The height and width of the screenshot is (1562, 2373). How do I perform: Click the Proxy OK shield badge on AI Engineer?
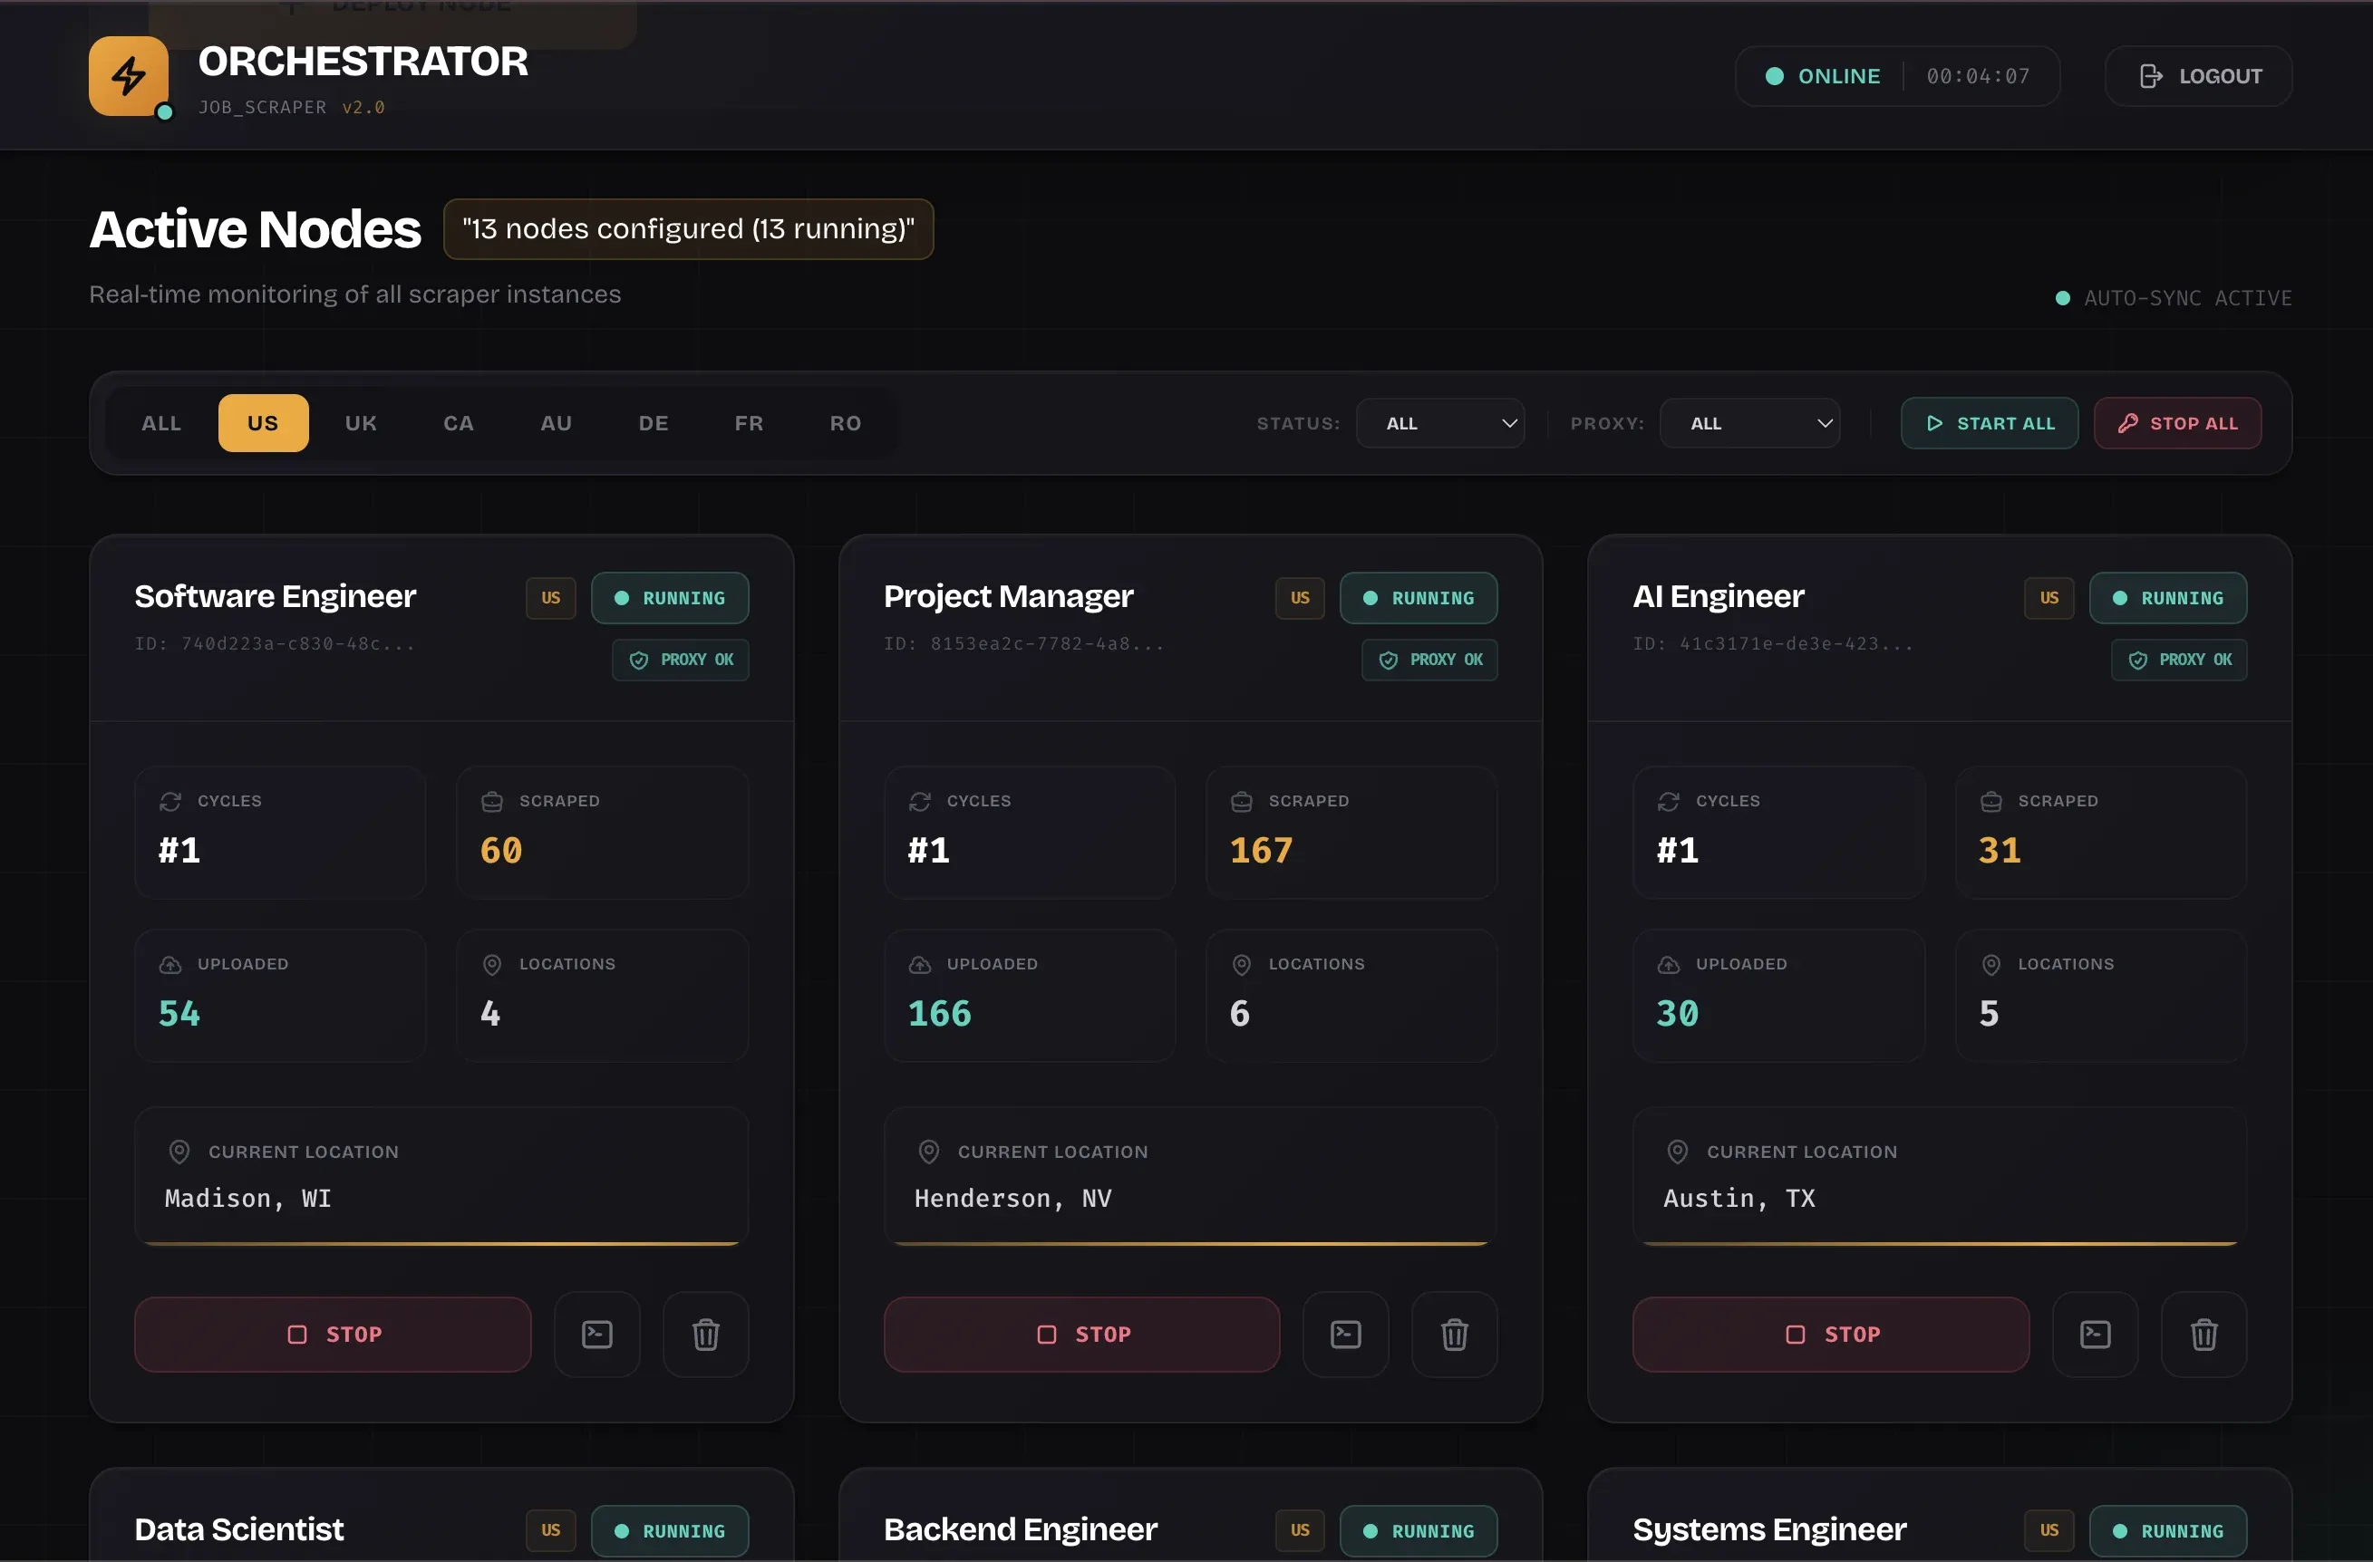click(2179, 659)
